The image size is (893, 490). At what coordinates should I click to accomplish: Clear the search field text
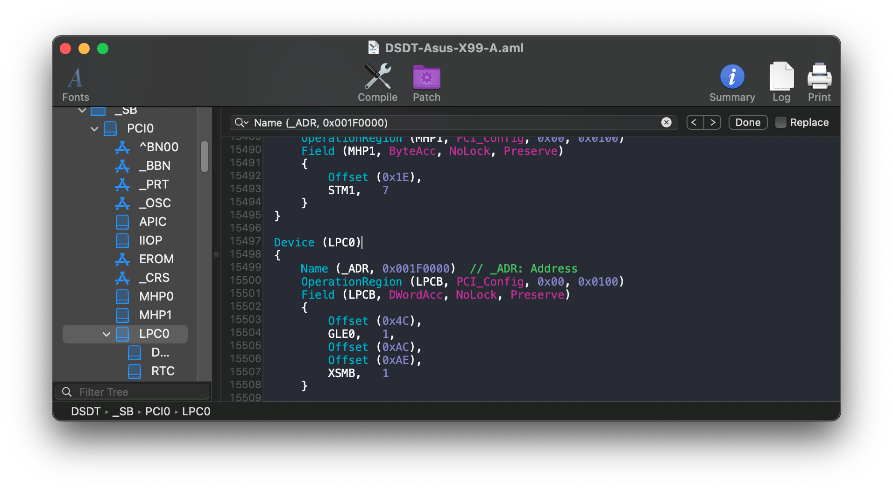(x=666, y=122)
